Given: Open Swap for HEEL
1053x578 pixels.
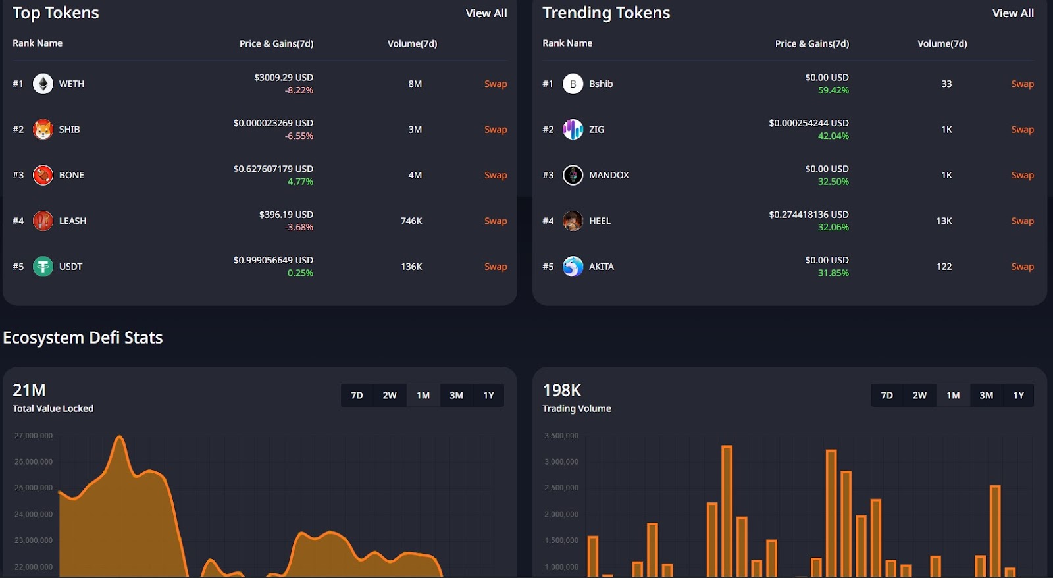Looking at the screenshot, I should click(1022, 221).
